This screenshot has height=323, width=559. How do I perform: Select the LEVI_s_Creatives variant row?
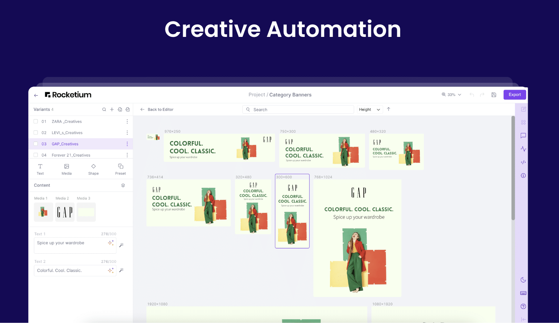click(x=81, y=133)
